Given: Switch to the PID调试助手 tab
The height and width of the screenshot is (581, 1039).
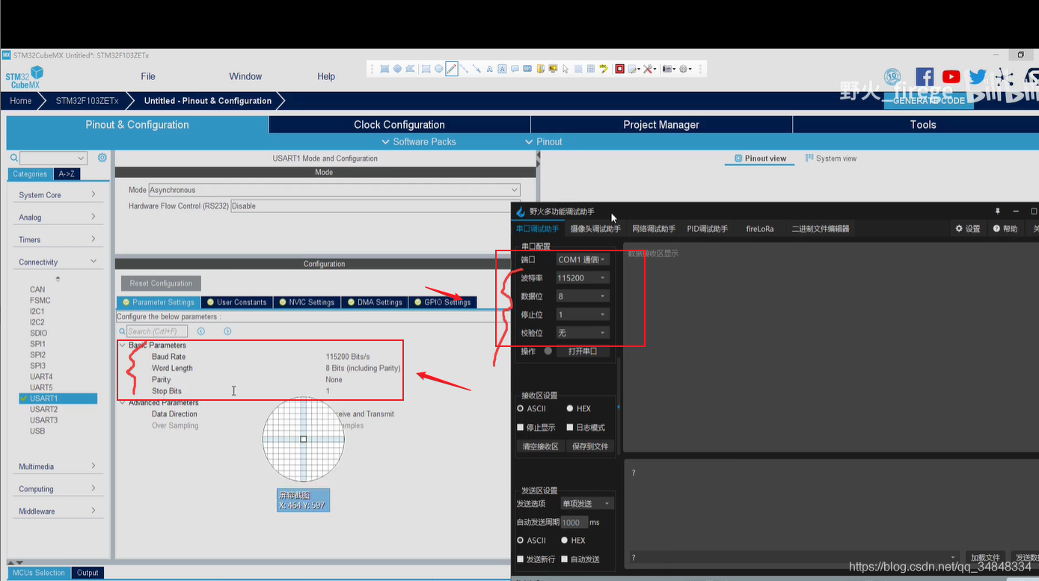Looking at the screenshot, I should point(708,229).
